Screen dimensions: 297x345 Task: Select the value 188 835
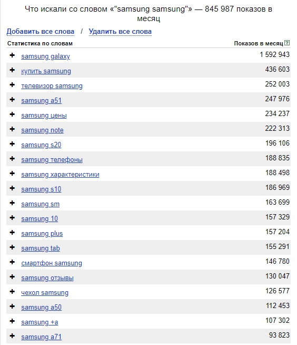(x=278, y=158)
